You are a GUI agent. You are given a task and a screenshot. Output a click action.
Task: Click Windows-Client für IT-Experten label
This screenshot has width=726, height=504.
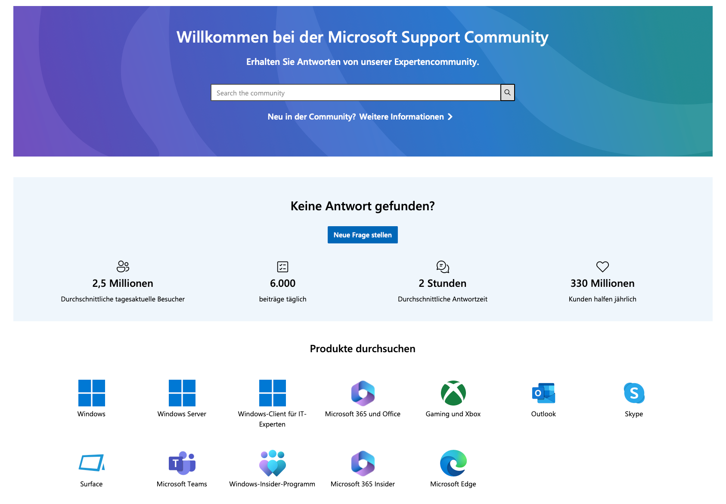(x=272, y=419)
